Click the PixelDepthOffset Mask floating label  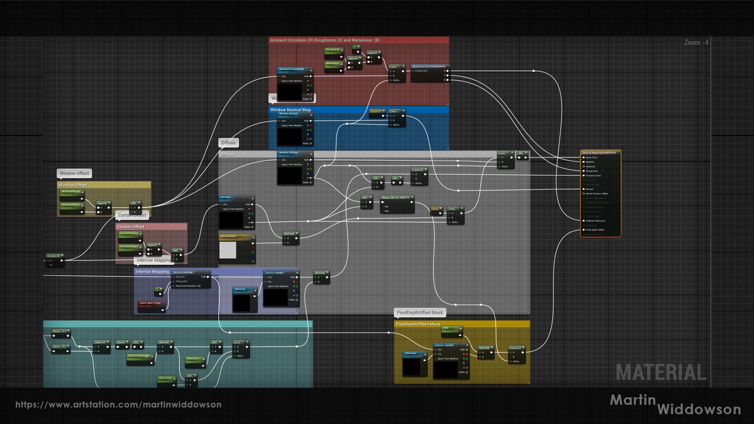coord(420,313)
